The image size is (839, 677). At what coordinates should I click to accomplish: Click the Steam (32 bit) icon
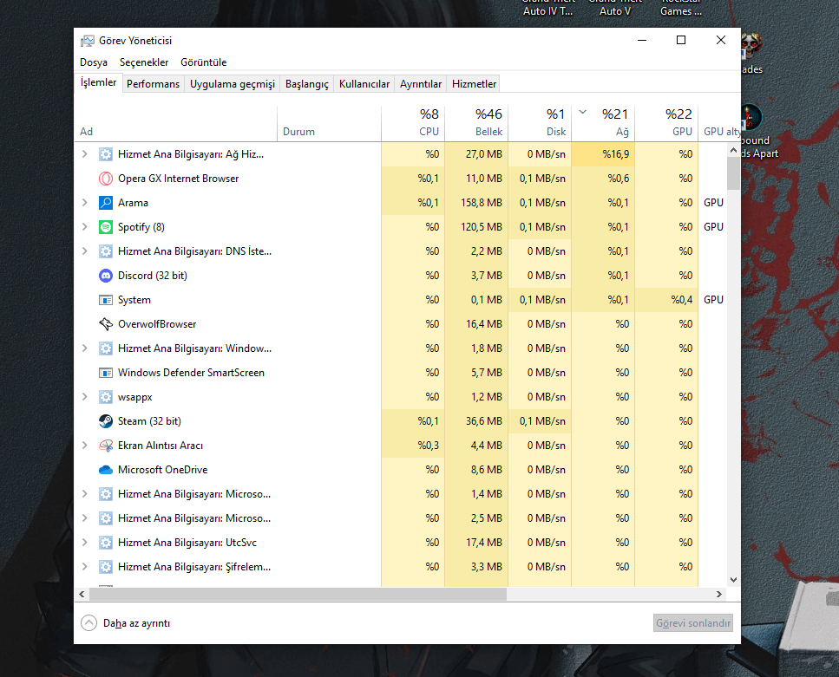[106, 421]
